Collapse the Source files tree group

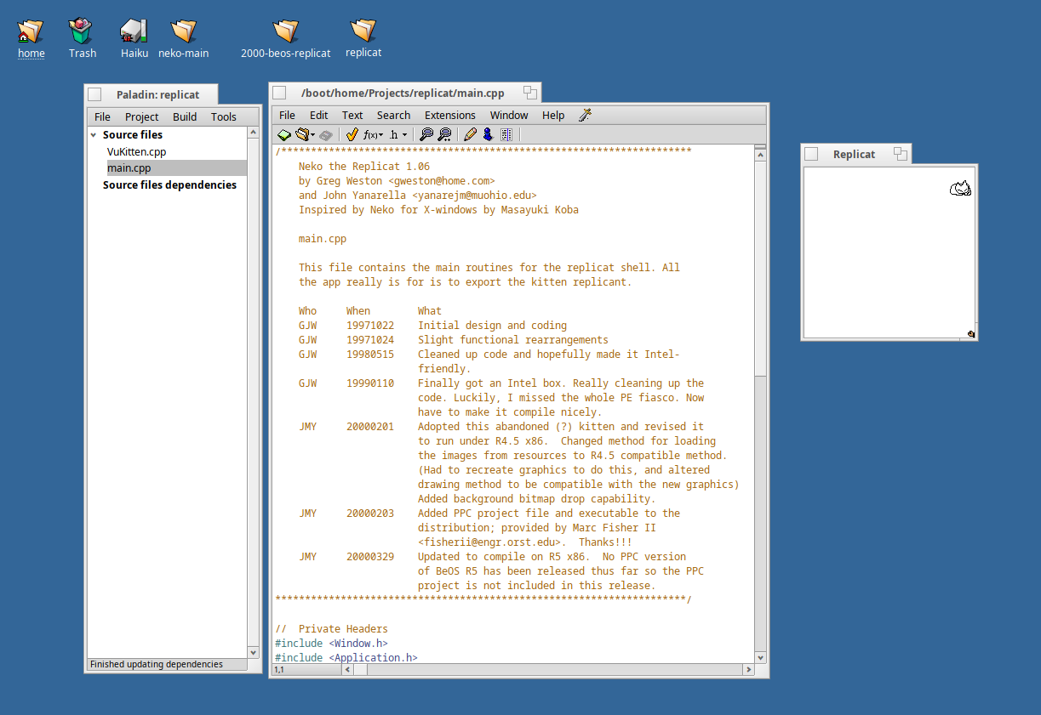click(94, 135)
